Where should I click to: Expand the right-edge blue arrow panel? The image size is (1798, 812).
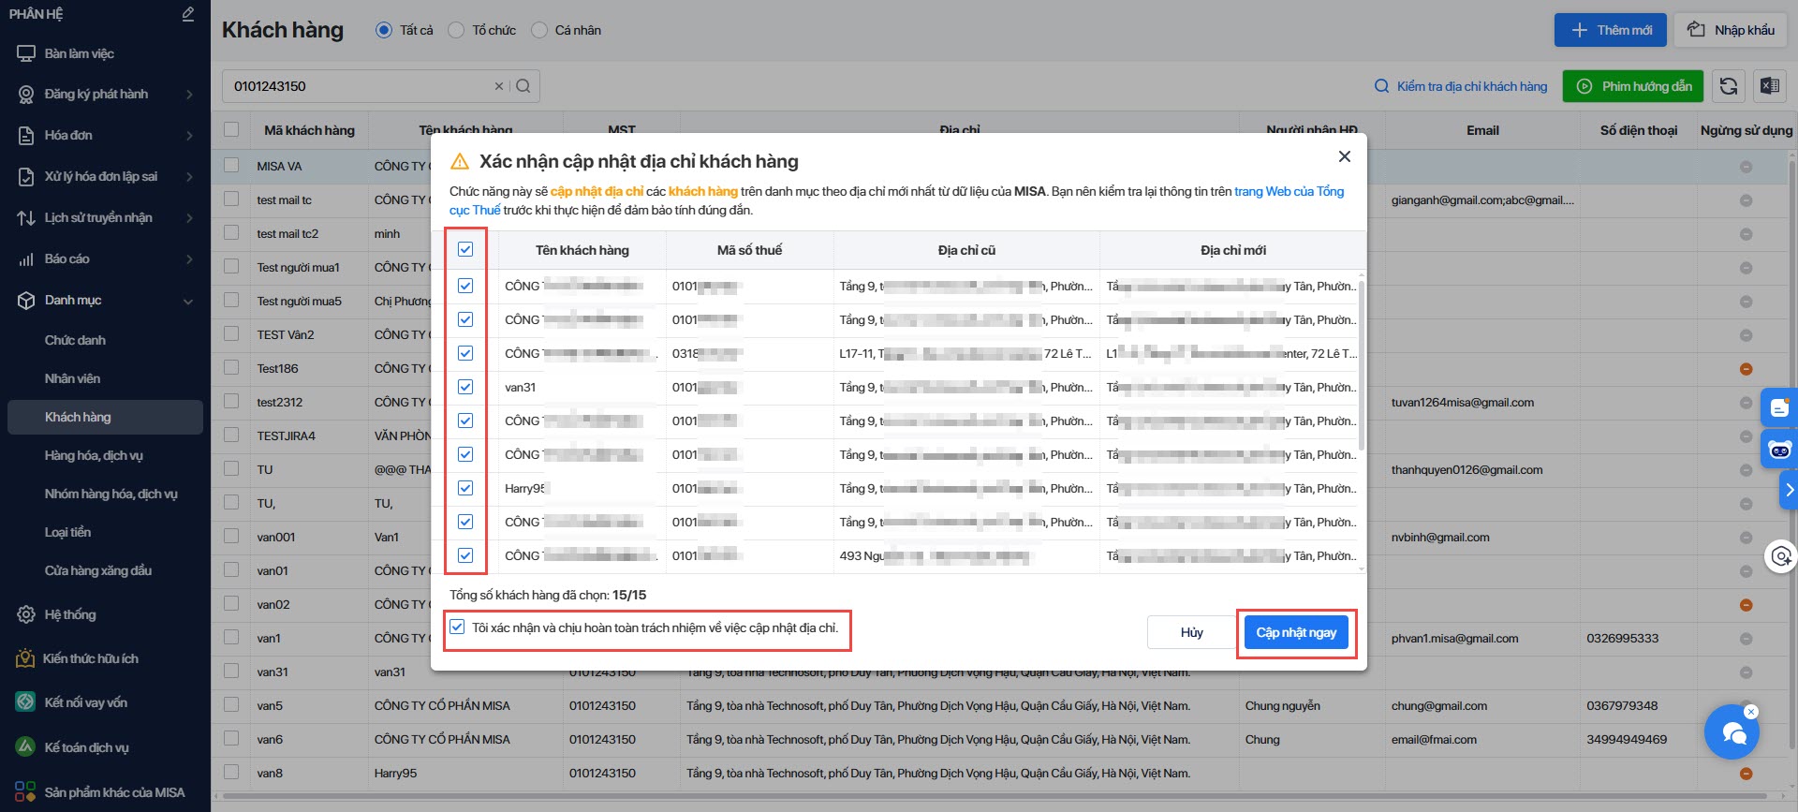click(1789, 490)
